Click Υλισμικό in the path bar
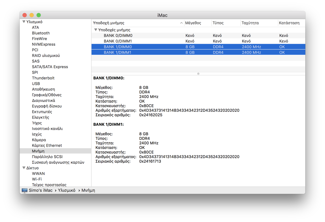The image size is (325, 222). (67, 190)
